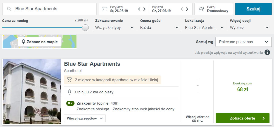Click Ulcinj, 0.2 km do plaży text
This screenshot has width=274, height=127.
tap(94, 92)
